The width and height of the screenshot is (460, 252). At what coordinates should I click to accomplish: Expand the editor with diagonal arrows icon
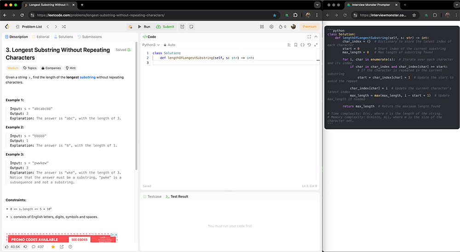click(x=316, y=45)
